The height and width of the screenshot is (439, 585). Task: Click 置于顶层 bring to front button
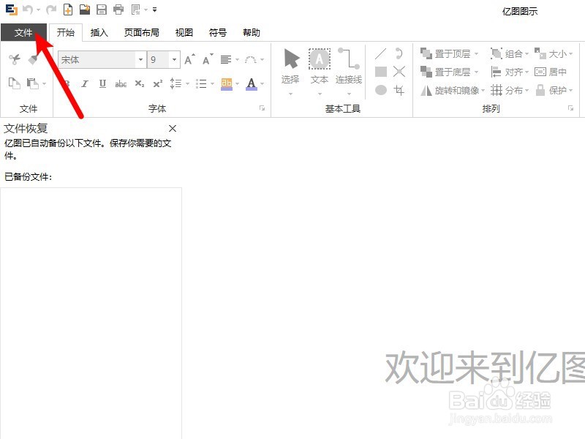pyautogui.click(x=449, y=53)
